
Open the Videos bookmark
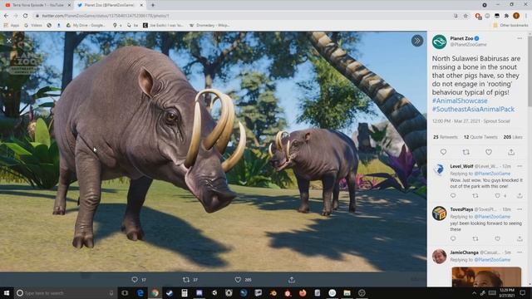[33, 25]
